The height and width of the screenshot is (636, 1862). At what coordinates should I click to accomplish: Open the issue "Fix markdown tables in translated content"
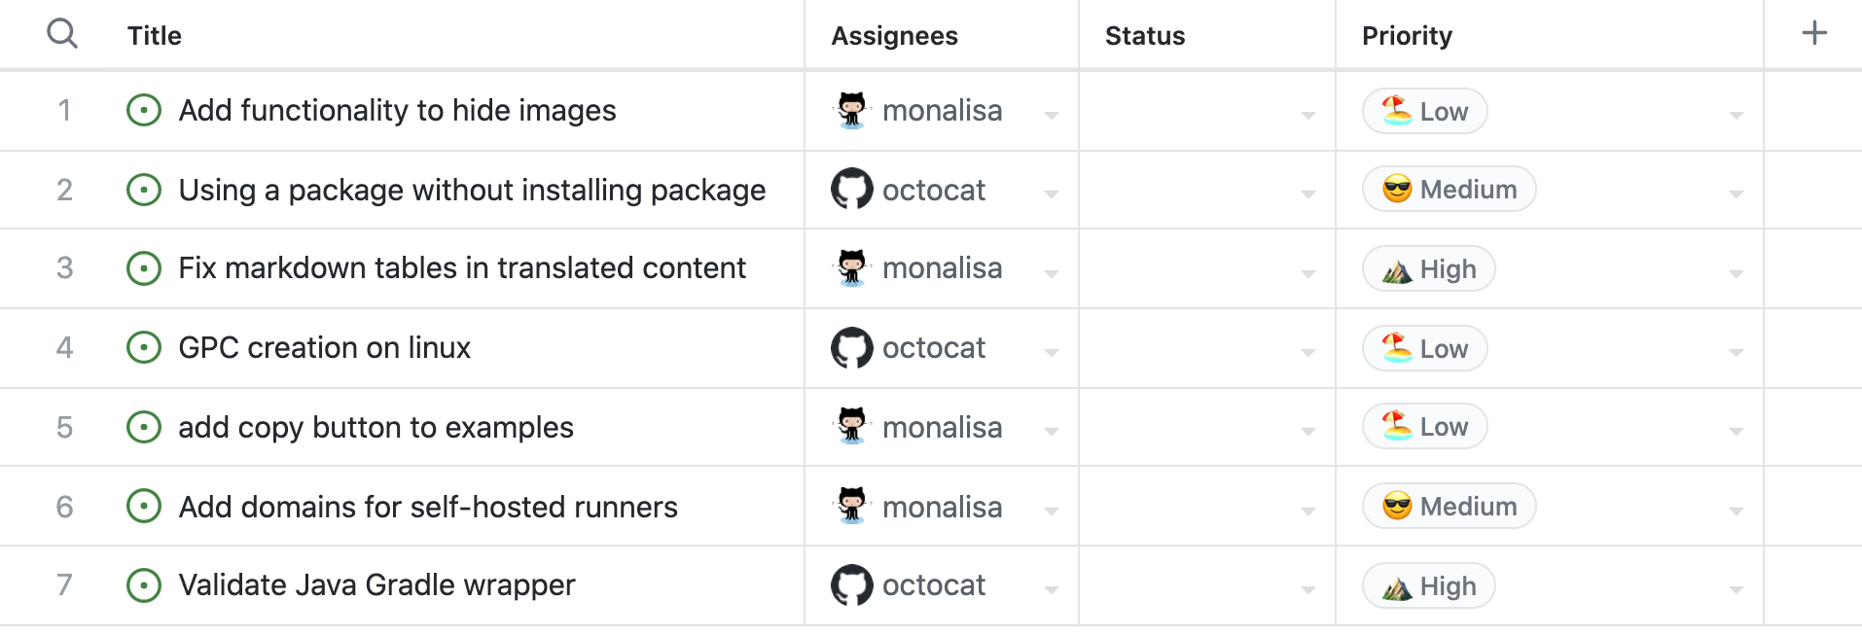(462, 268)
